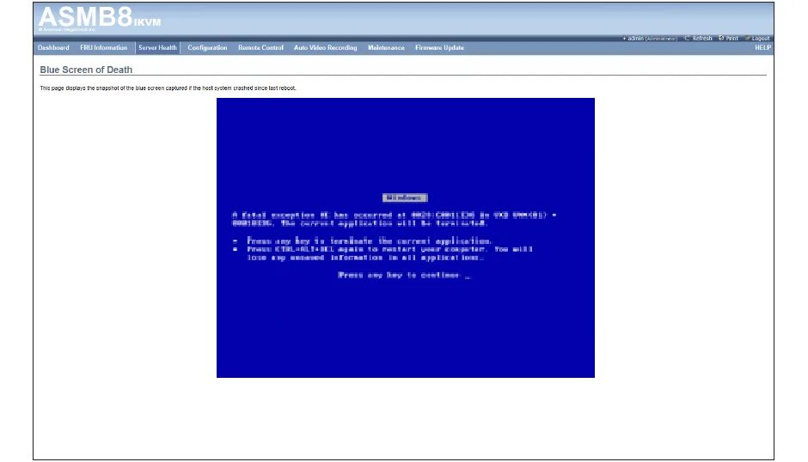
Task: Click the page description about snapshot capture
Action: pos(168,88)
